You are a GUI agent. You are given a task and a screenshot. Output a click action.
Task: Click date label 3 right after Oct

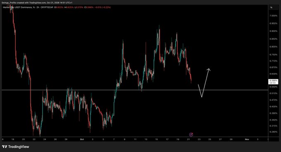[x=93, y=139]
